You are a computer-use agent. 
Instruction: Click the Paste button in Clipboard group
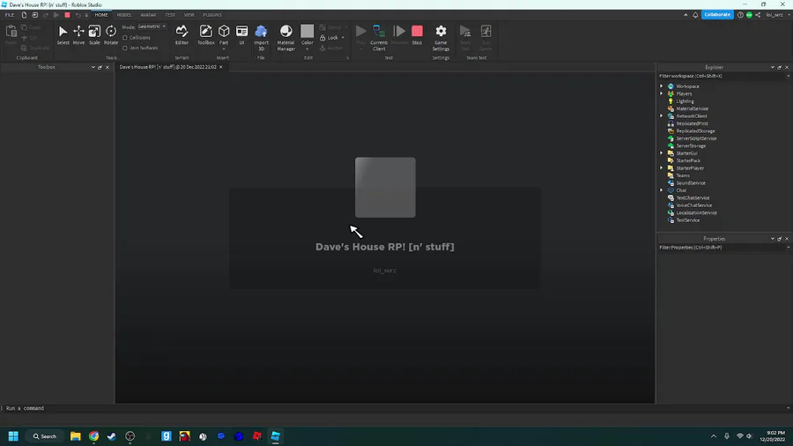coord(11,35)
